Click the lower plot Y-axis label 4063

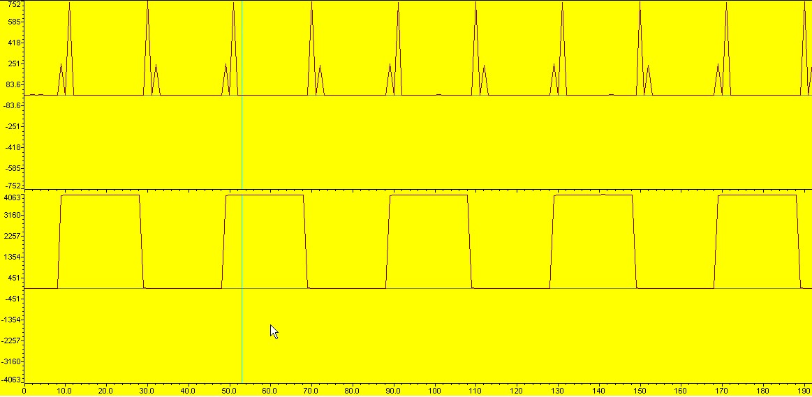(13, 197)
